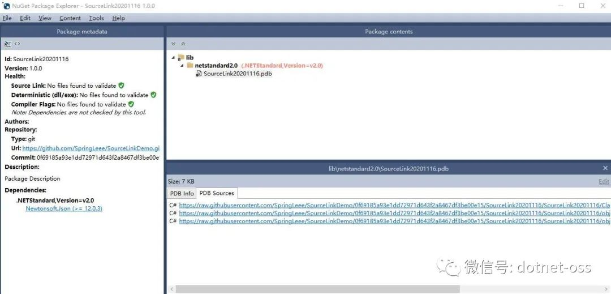
Task: Click the edit metadata source XML icon
Action: pos(17,44)
